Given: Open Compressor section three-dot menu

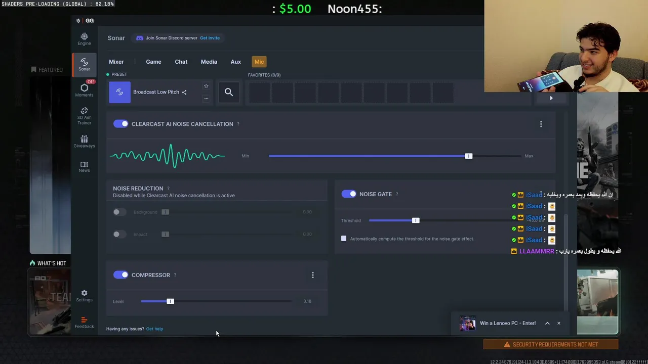Looking at the screenshot, I should (x=312, y=275).
